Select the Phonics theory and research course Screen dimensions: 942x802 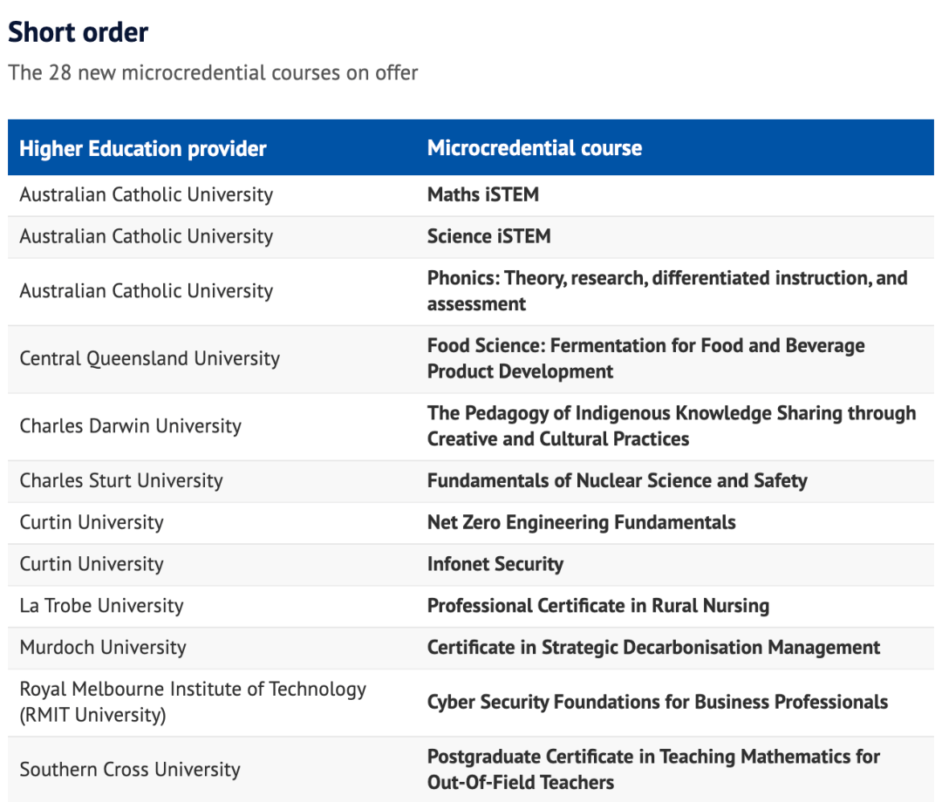click(x=667, y=290)
